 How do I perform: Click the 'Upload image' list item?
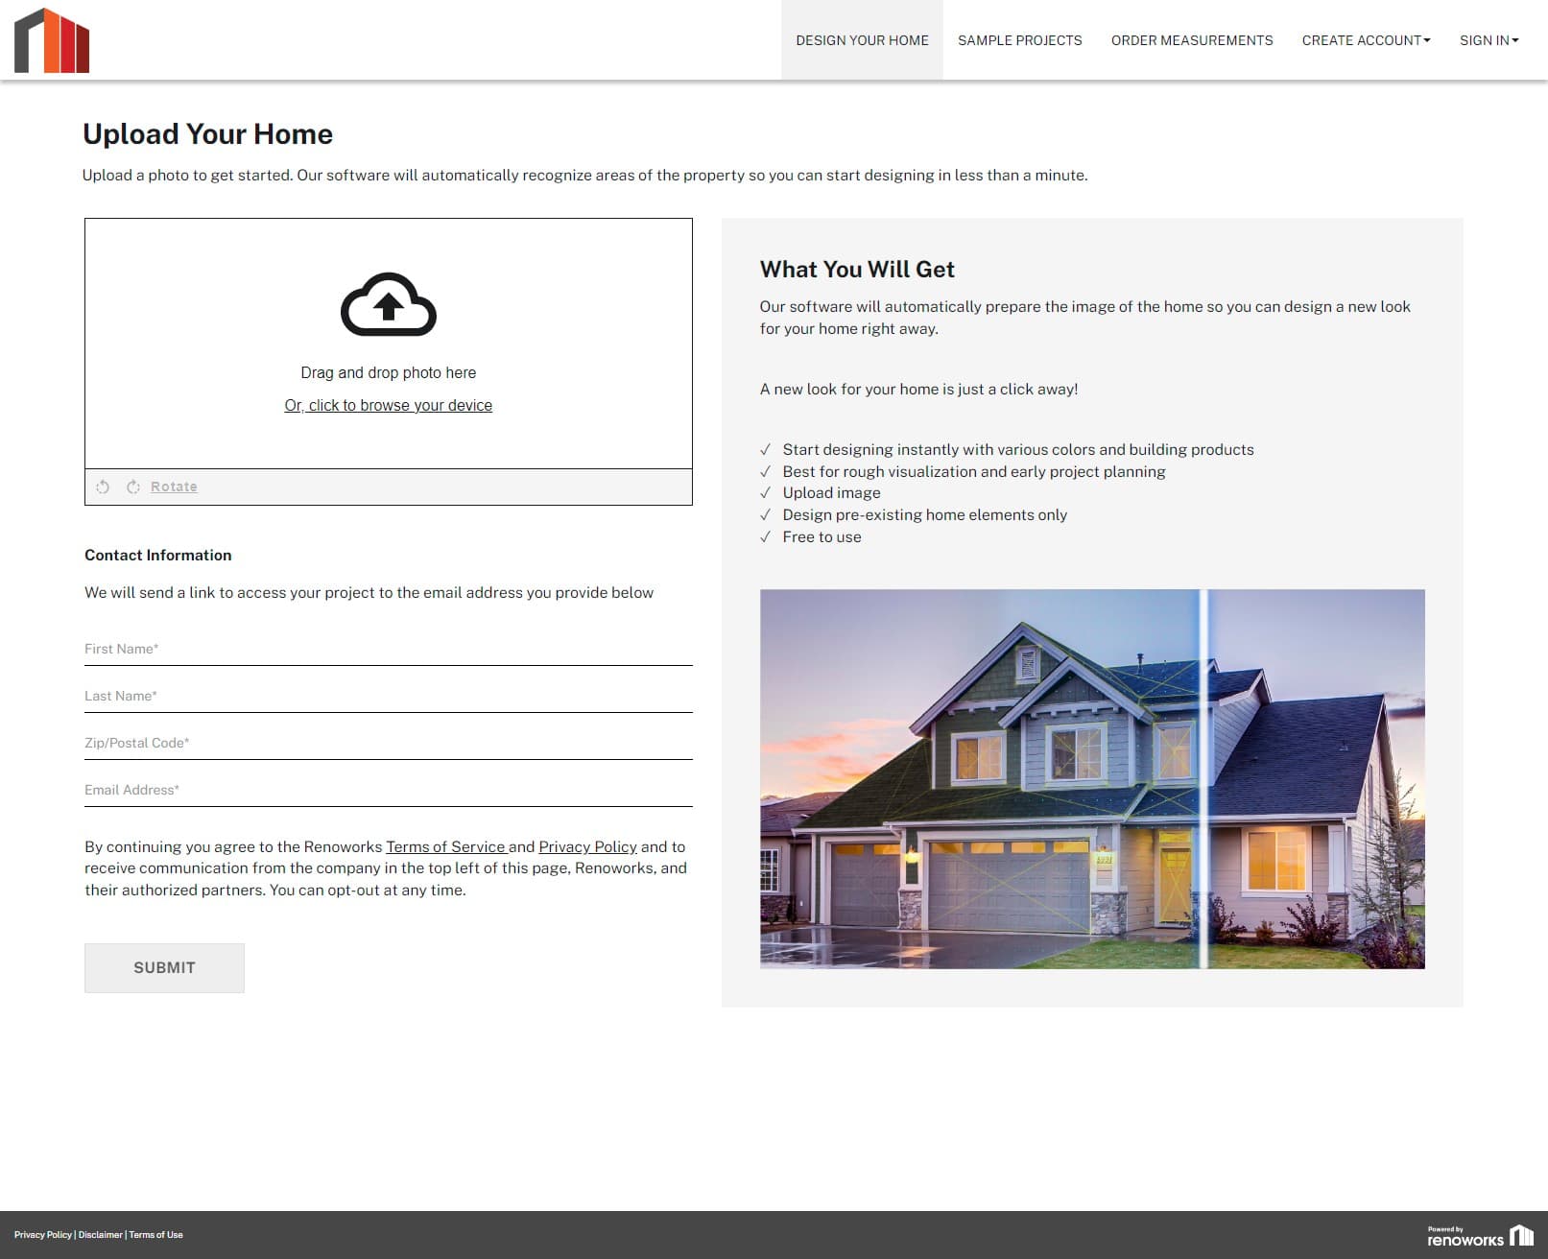click(831, 493)
